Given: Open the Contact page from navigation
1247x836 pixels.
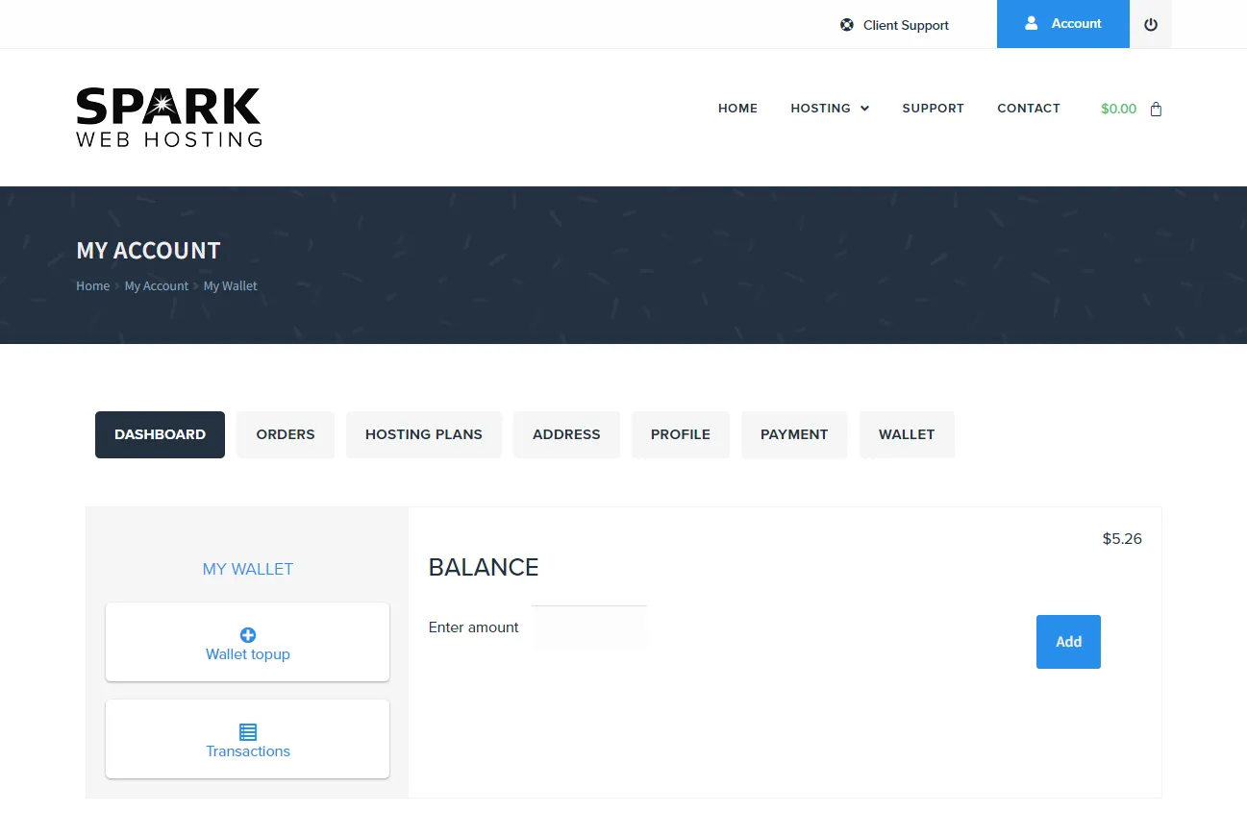Looking at the screenshot, I should pyautogui.click(x=1028, y=109).
